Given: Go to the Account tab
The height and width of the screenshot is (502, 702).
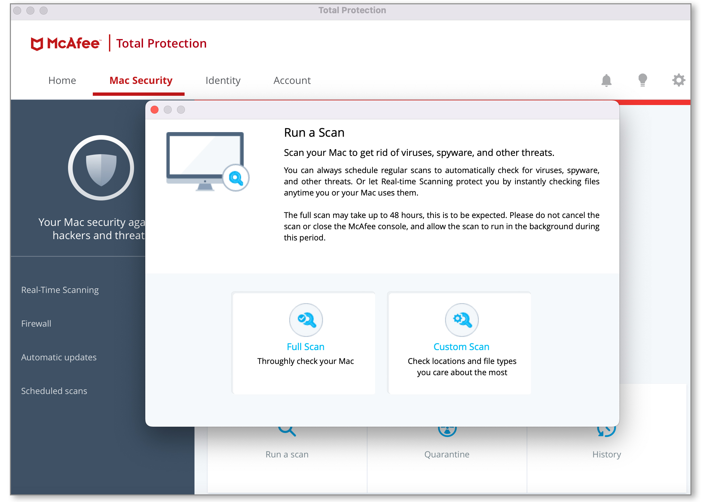Looking at the screenshot, I should (x=292, y=80).
